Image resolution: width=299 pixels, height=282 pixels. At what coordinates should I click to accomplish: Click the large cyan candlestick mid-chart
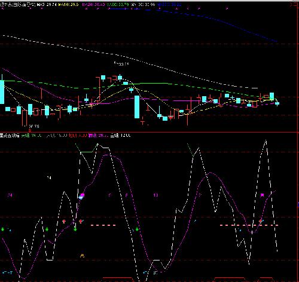[137, 107]
